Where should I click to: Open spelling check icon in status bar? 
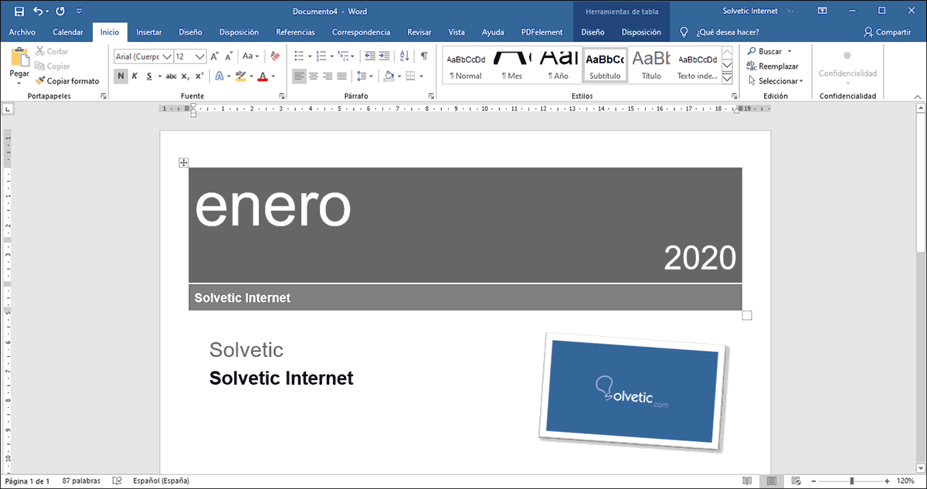(117, 481)
